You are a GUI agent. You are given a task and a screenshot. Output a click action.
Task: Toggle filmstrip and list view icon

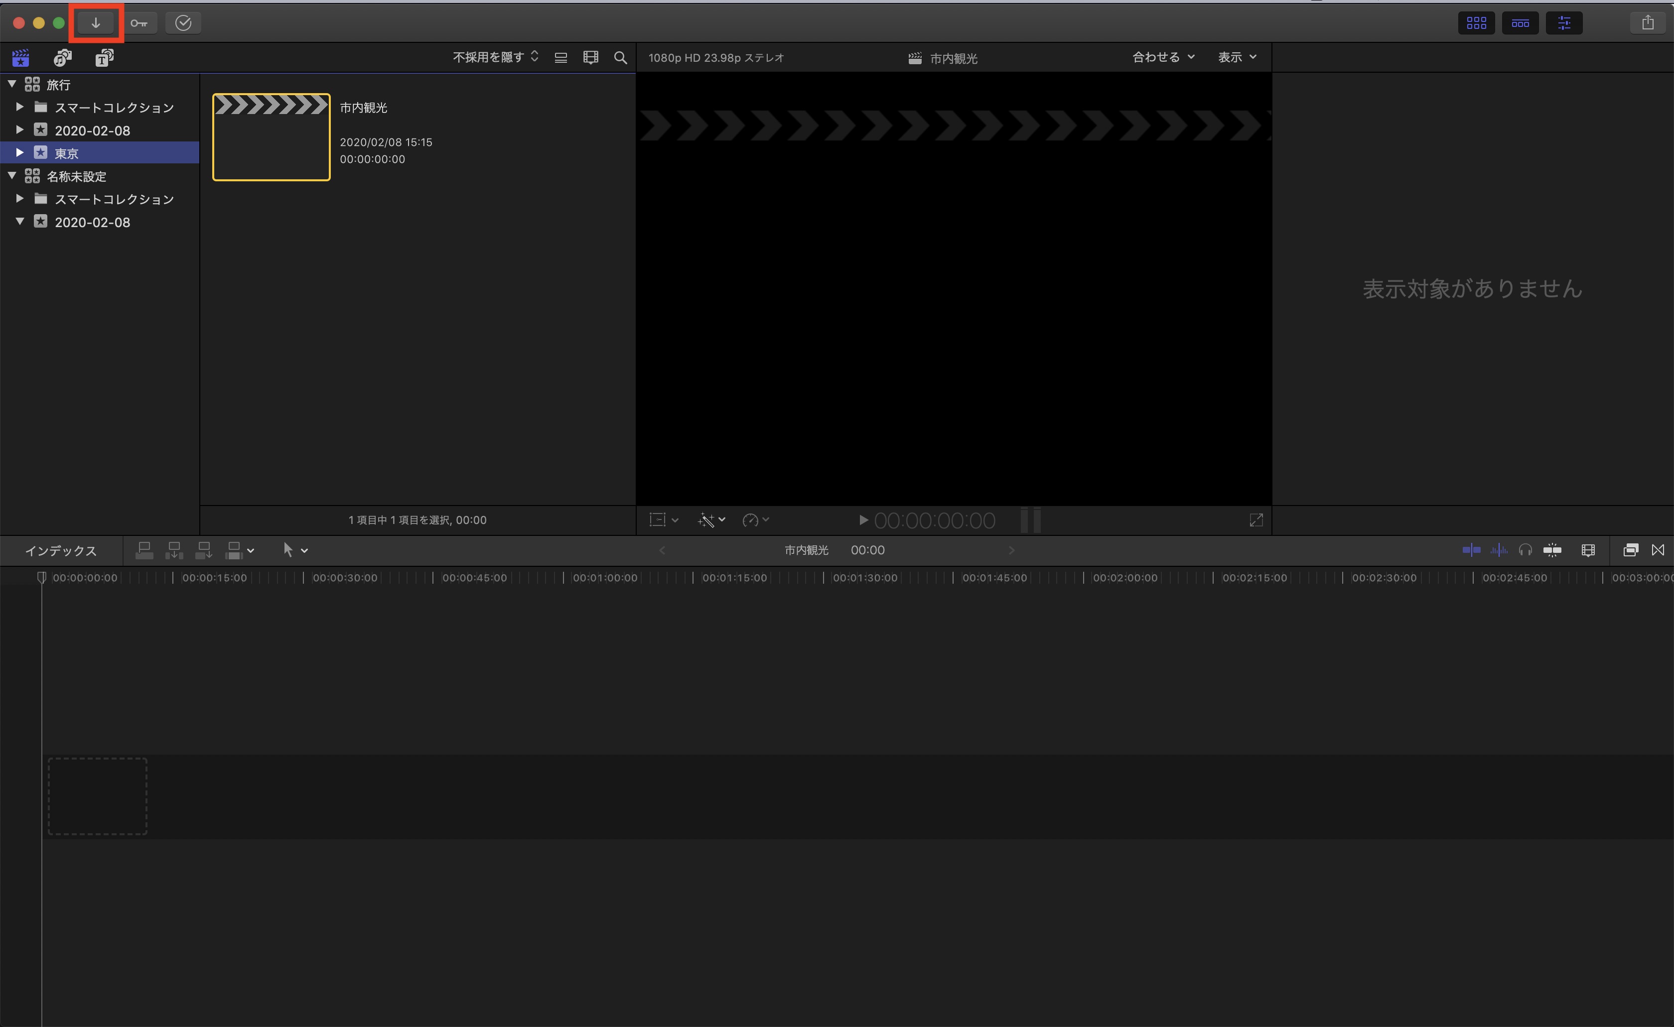[560, 58]
